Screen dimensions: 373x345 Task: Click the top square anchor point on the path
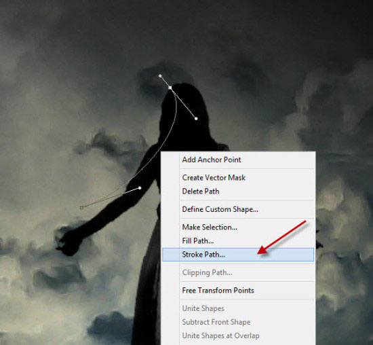click(x=170, y=88)
